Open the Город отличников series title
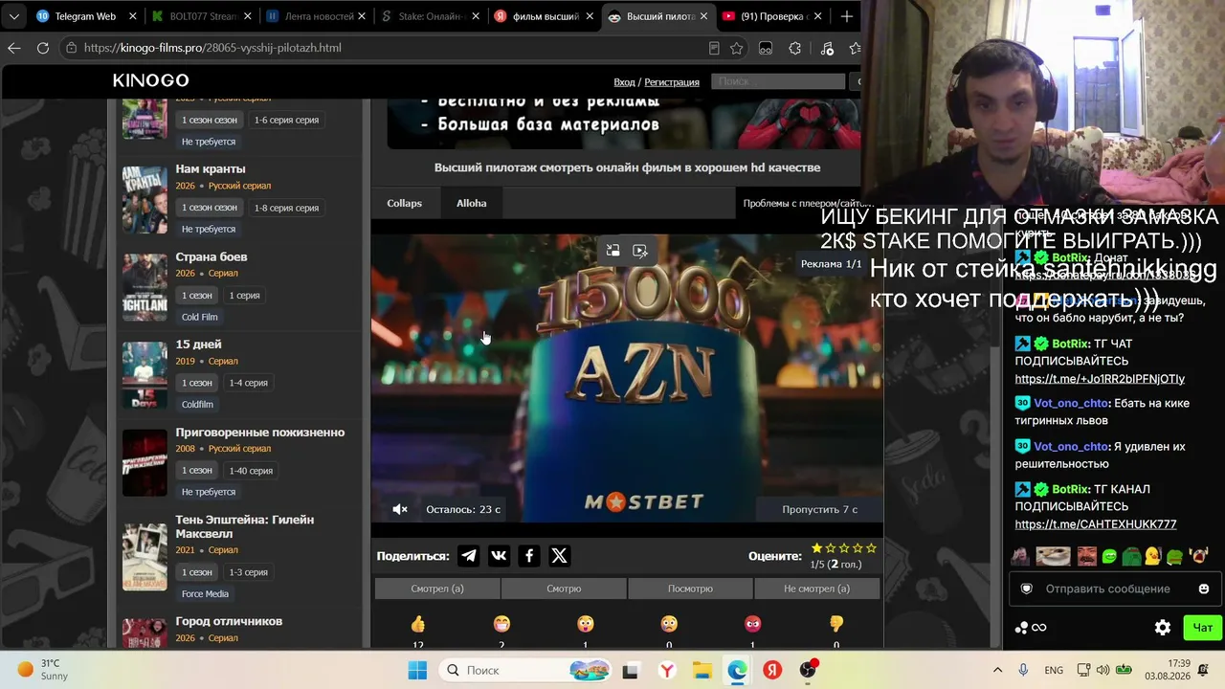 [229, 621]
